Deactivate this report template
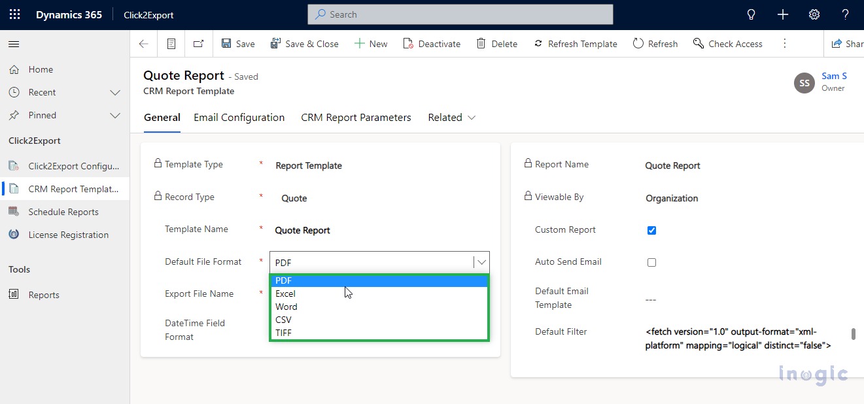Image resolution: width=864 pixels, height=404 pixels. pyautogui.click(x=432, y=44)
